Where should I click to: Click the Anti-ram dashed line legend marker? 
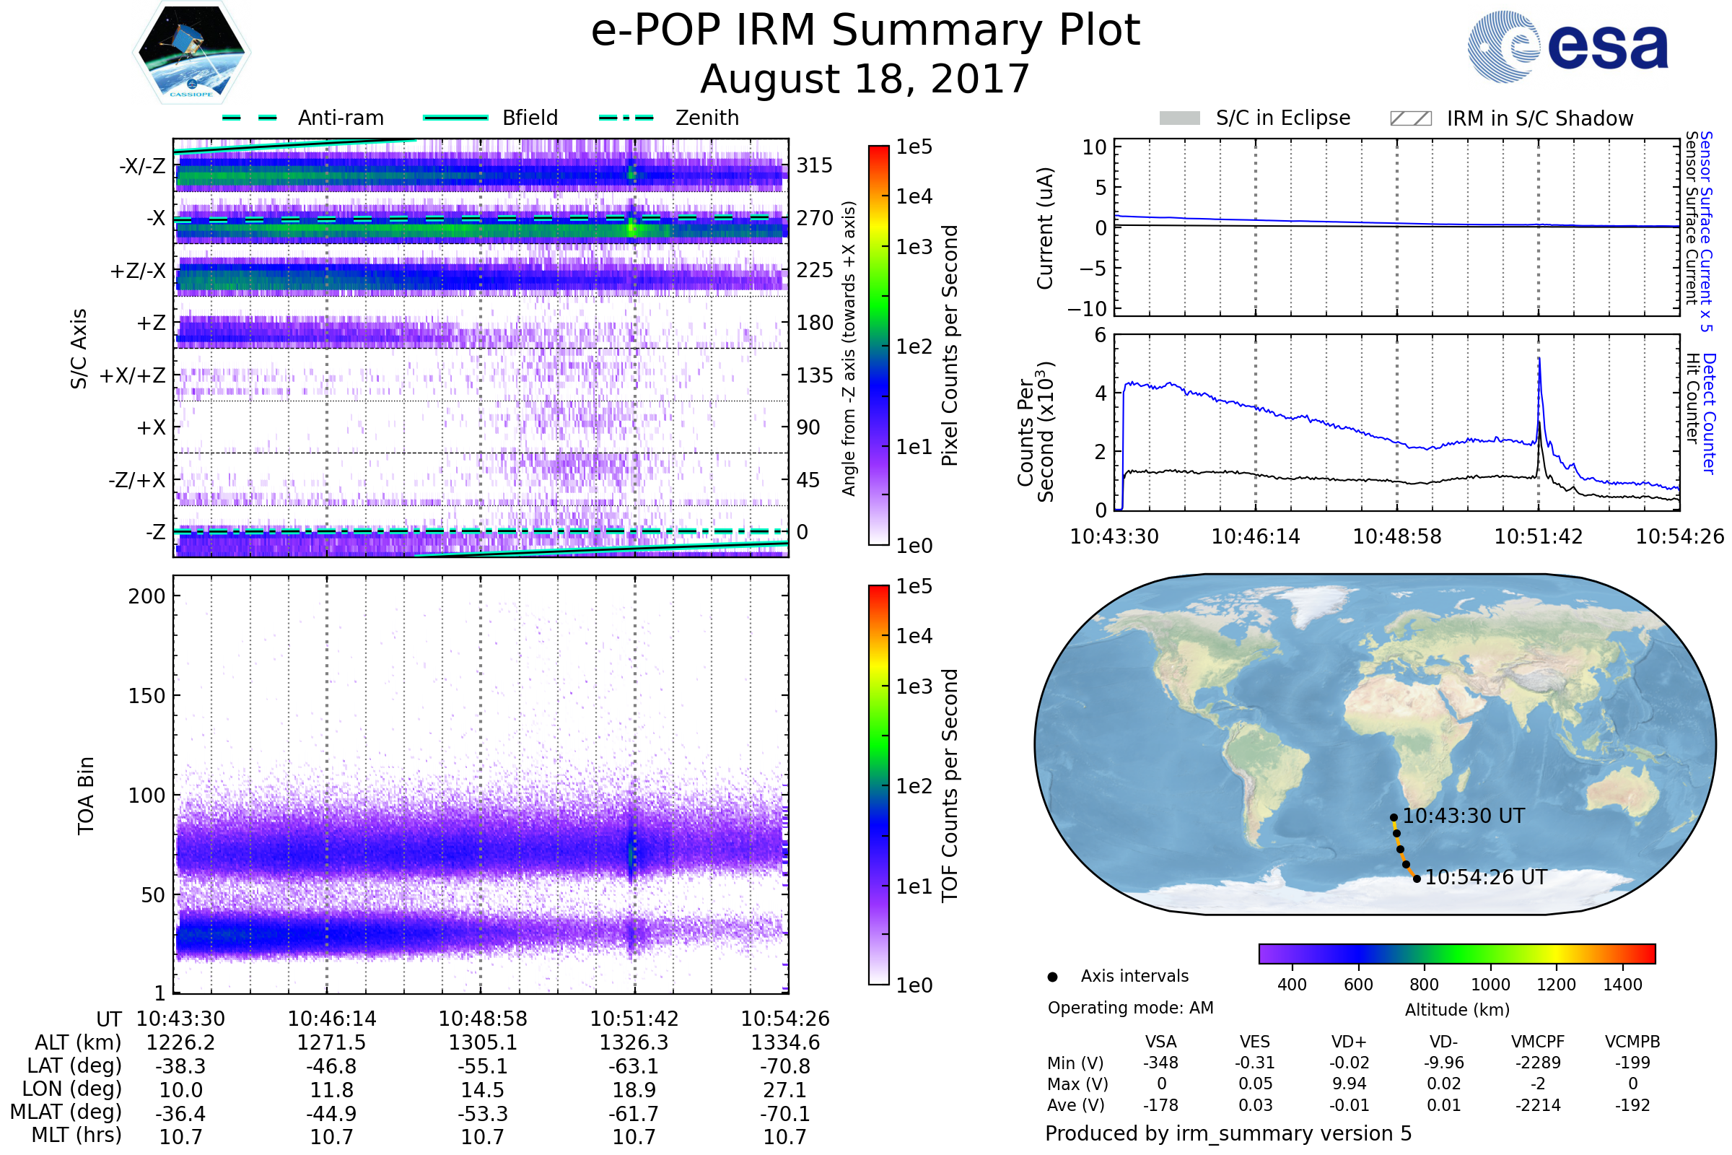pyautogui.click(x=250, y=118)
